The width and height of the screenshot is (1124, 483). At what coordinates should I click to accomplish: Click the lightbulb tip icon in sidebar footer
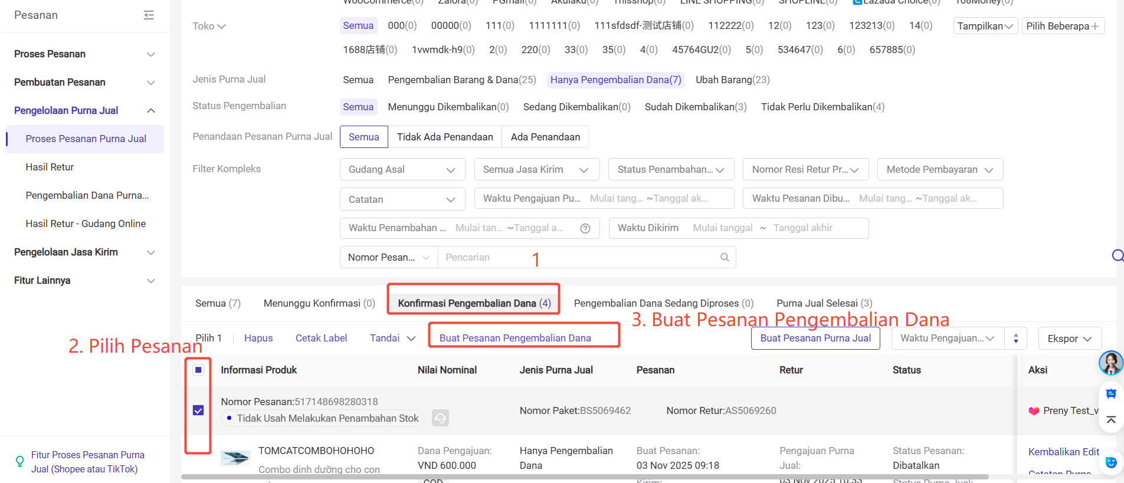pyautogui.click(x=19, y=461)
